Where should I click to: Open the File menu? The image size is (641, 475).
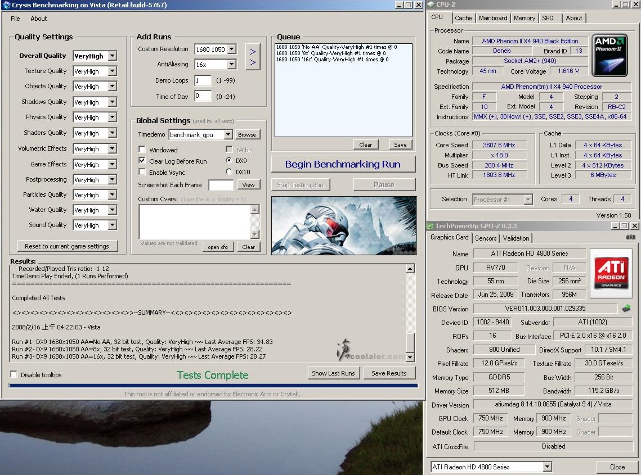click(15, 19)
